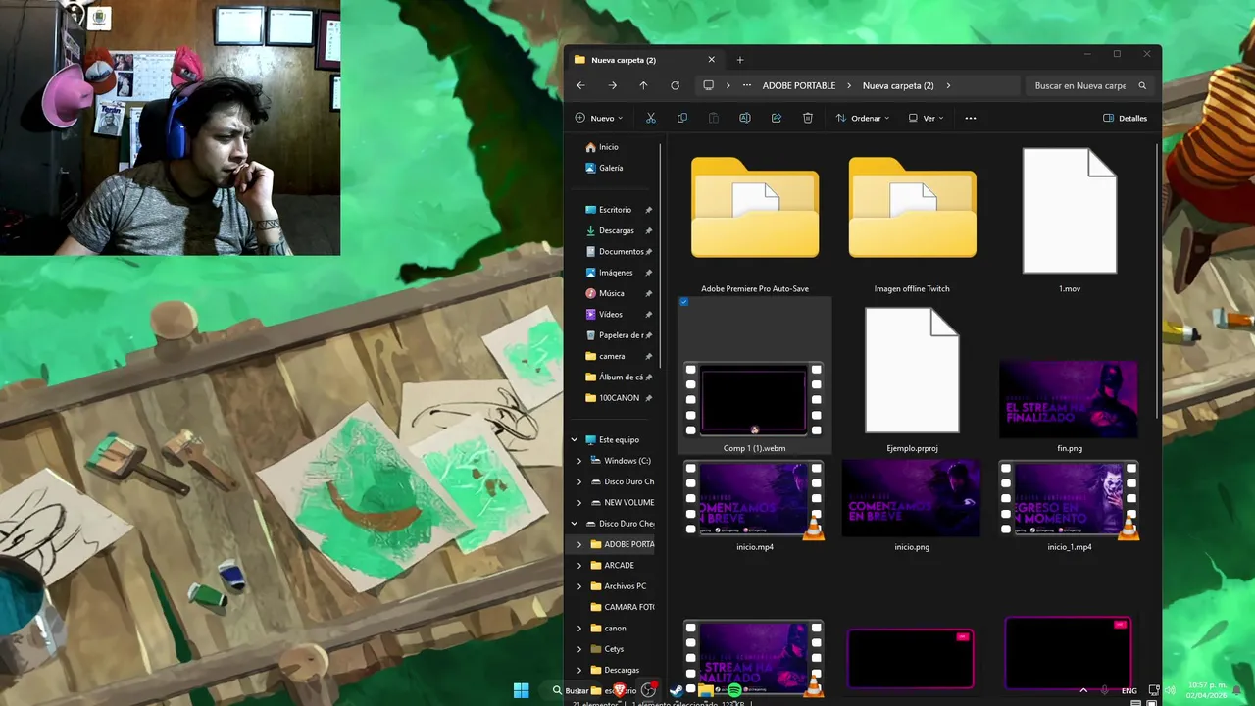This screenshot has height=706, width=1255.
Task: Open the Ordenar sort dropdown
Action: click(863, 118)
